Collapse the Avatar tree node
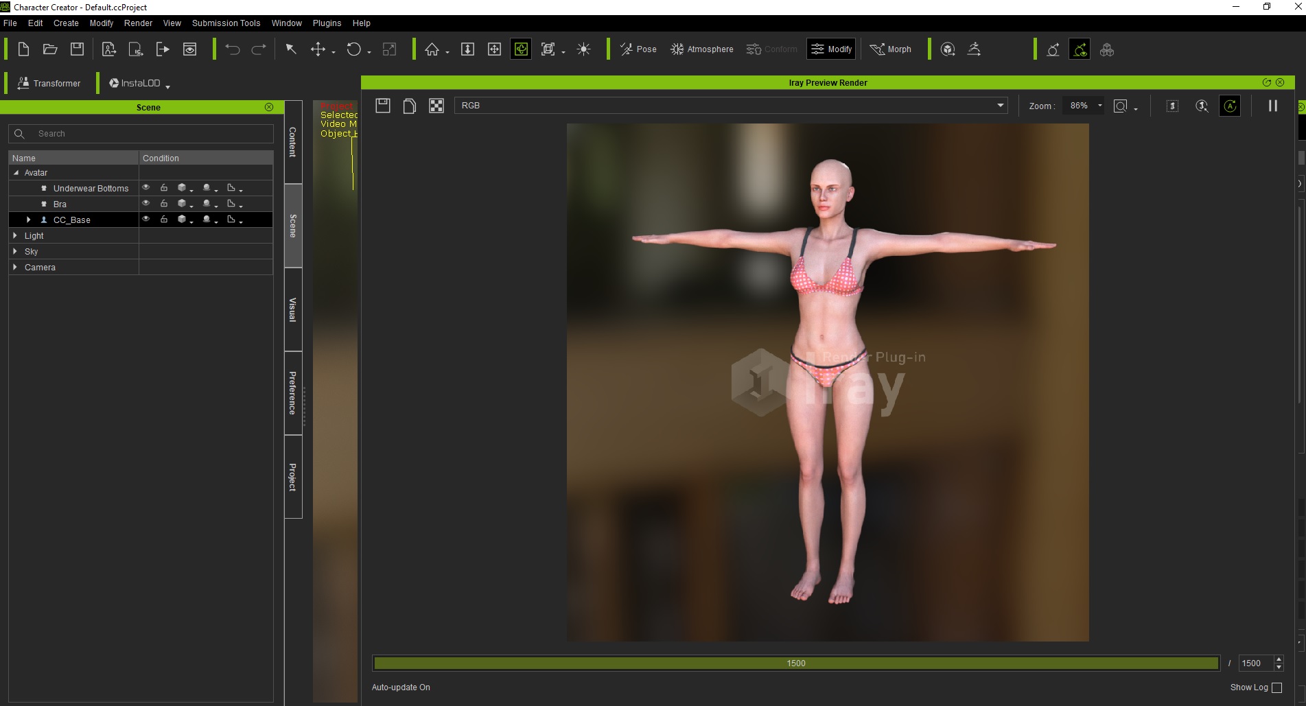Screen dimensions: 1306x706 [16, 173]
